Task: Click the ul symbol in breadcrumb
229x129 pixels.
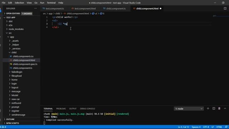Action: [x=94, y=14]
